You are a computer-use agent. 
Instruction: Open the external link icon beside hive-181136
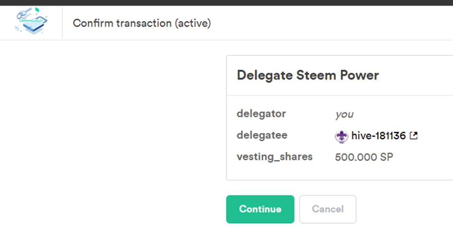[x=413, y=136]
